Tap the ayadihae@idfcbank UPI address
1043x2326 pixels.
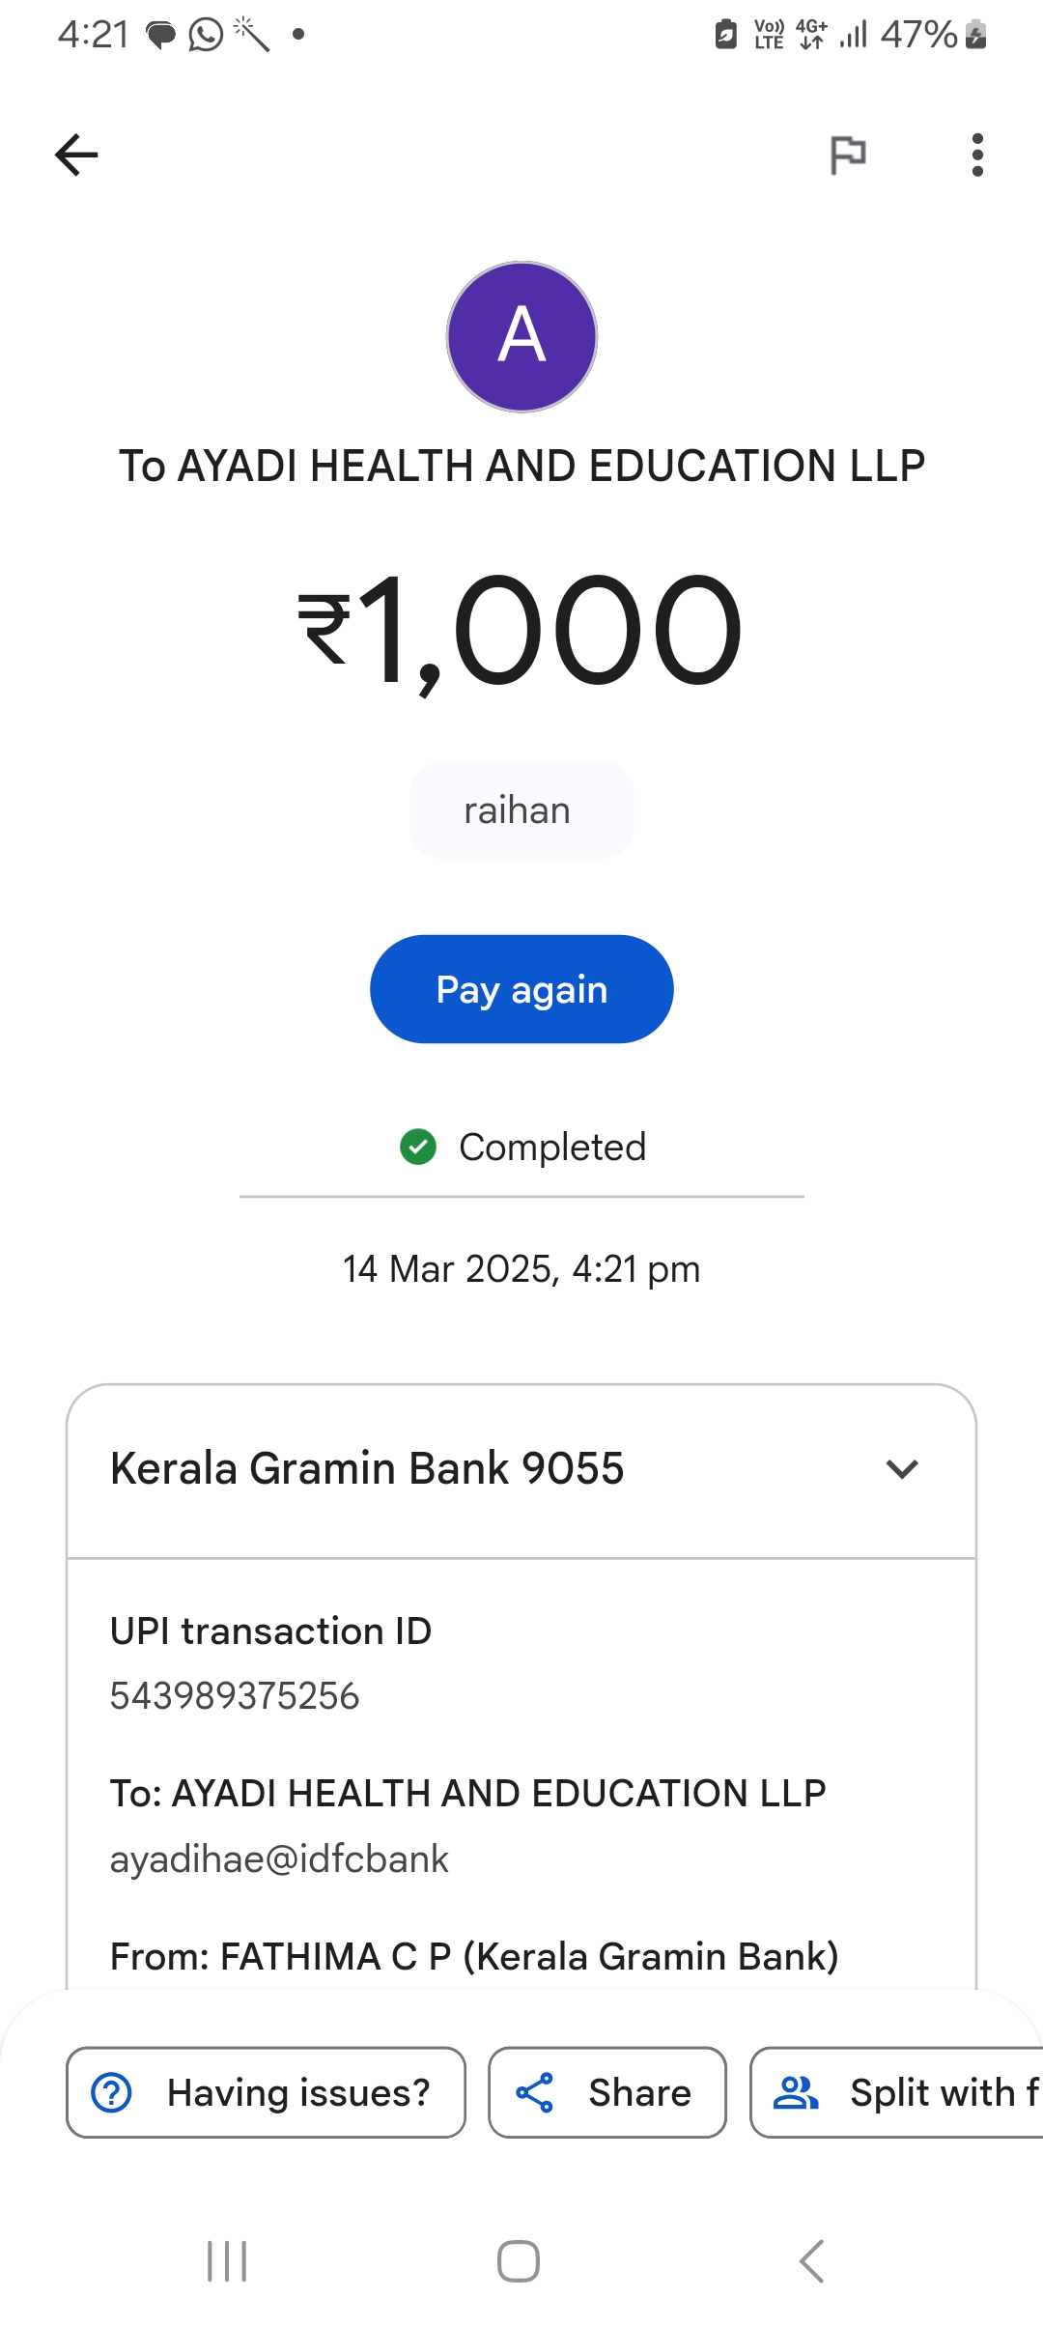(279, 1859)
